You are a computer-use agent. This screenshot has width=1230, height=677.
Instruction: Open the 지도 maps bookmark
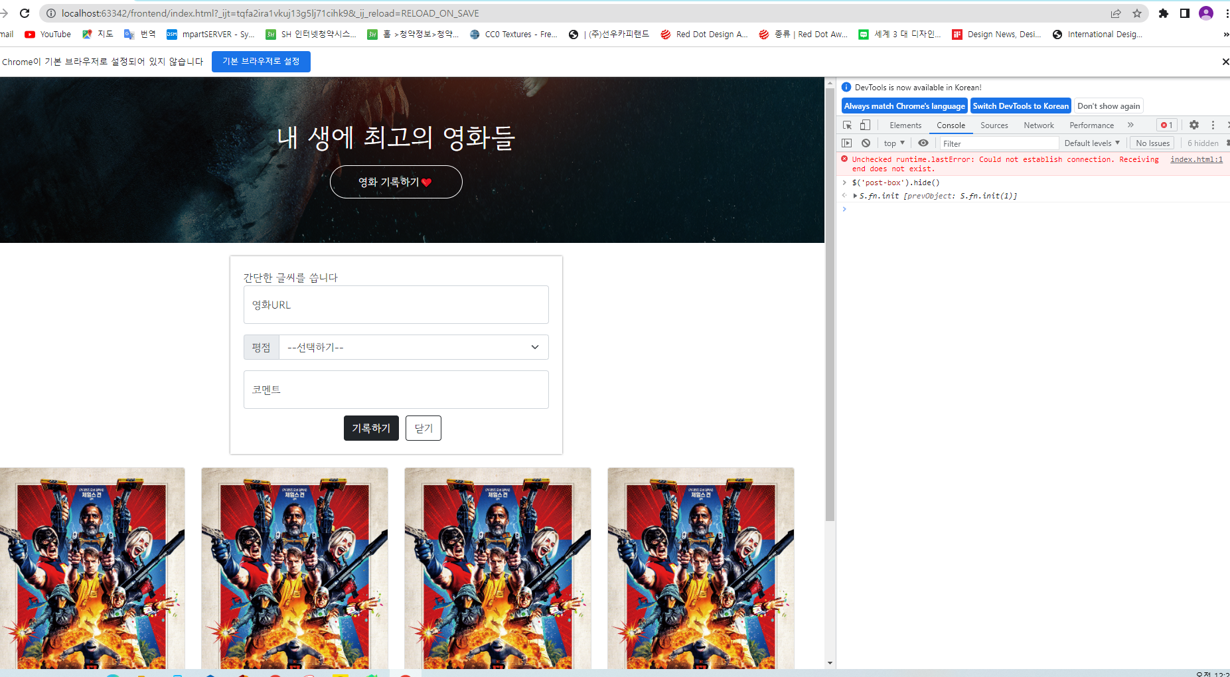coord(98,35)
